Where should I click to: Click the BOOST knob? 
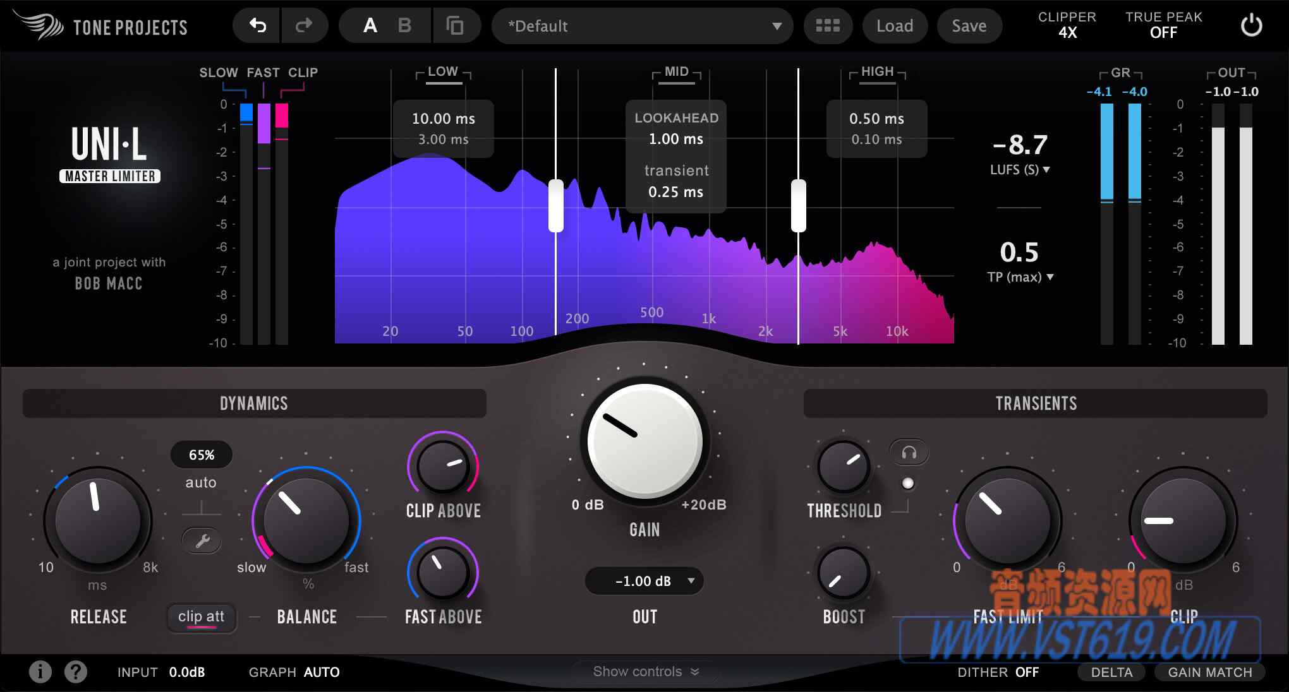tap(844, 573)
